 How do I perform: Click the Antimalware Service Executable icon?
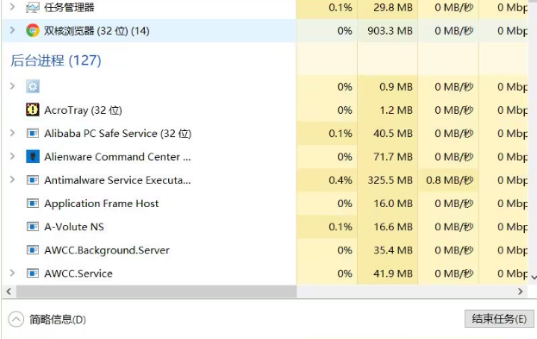click(33, 180)
